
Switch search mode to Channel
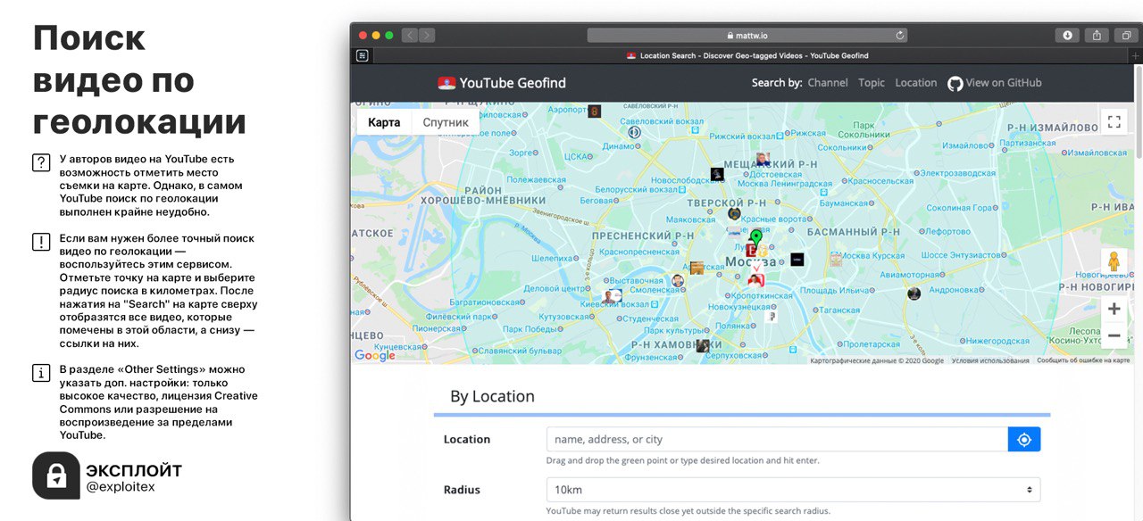[x=828, y=83]
